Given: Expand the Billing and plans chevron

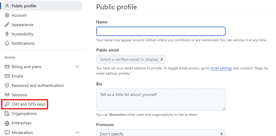Looking at the screenshot, I should 78,67.
